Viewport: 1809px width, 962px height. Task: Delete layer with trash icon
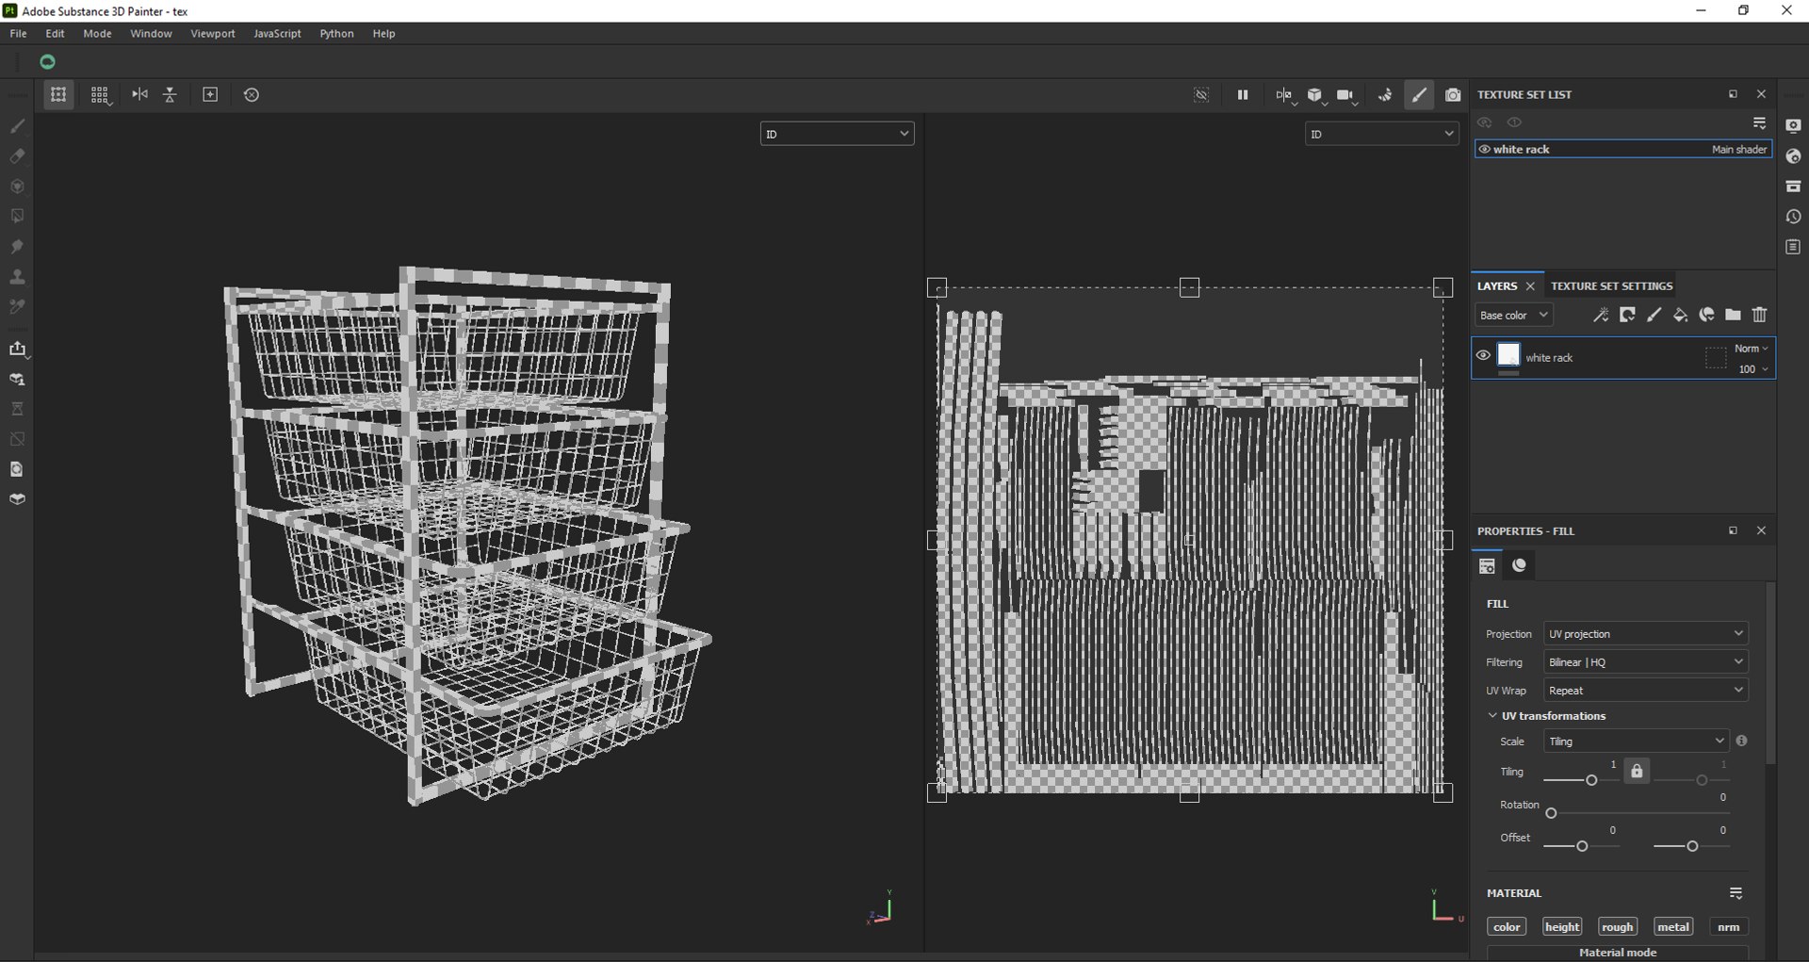pyautogui.click(x=1759, y=315)
